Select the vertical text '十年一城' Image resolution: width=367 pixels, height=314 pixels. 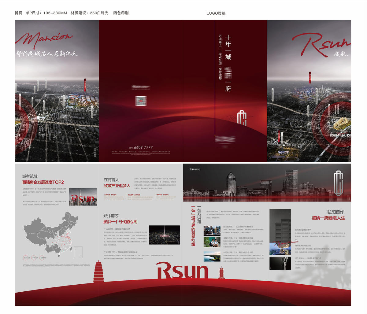(x=228, y=47)
